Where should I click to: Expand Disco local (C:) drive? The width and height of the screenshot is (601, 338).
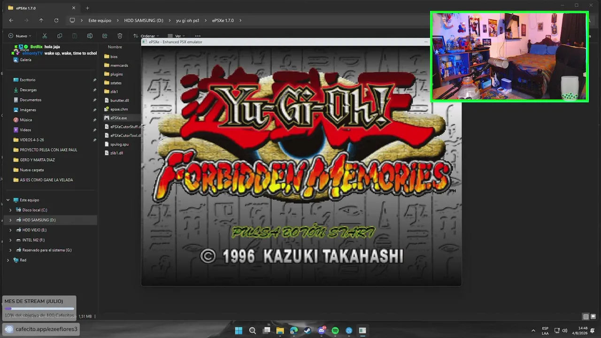click(x=10, y=210)
